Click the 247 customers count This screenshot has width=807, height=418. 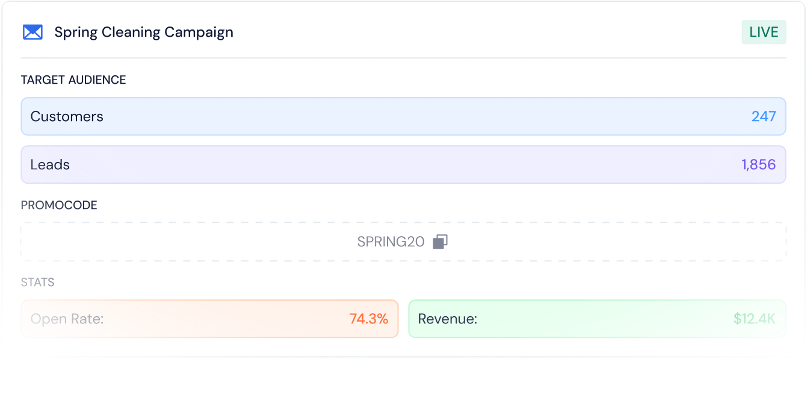[x=764, y=116]
